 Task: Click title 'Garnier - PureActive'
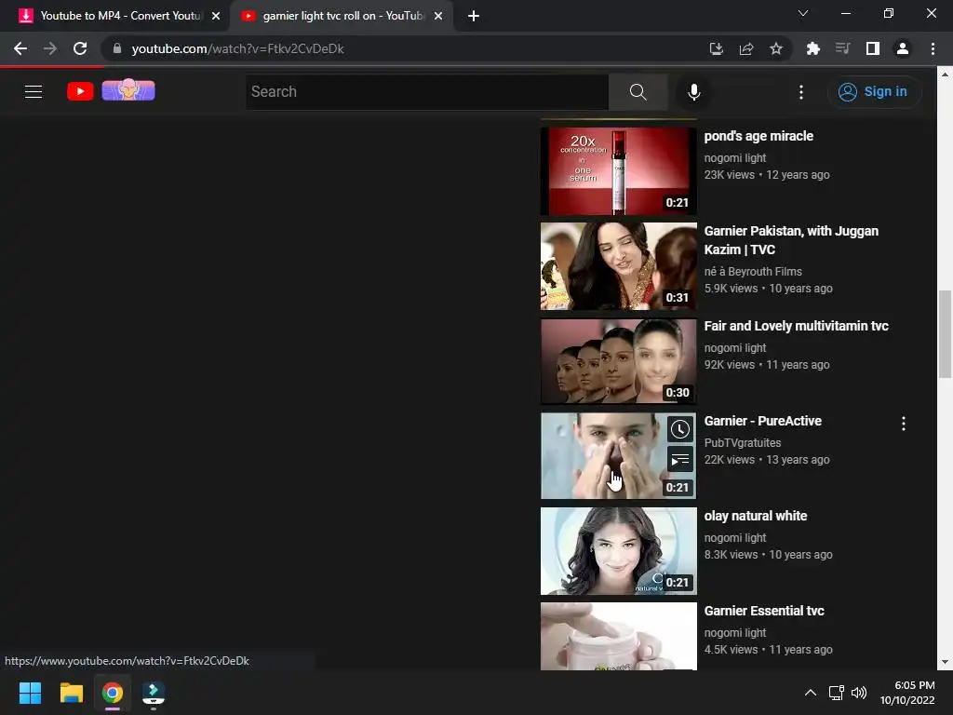[x=763, y=421]
